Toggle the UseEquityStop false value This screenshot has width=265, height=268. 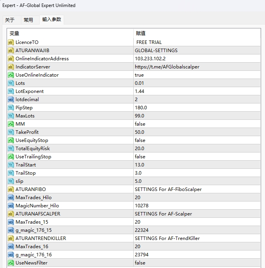point(140,140)
